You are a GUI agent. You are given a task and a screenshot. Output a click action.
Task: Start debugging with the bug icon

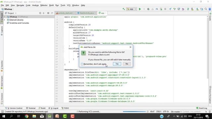(148, 9)
